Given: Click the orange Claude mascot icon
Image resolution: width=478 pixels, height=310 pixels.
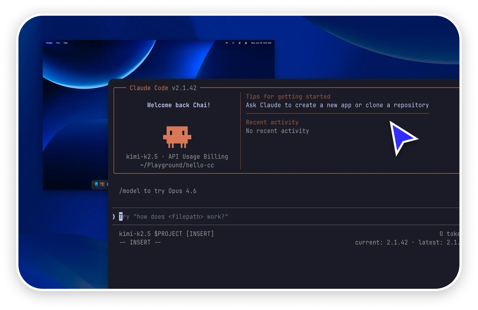Looking at the screenshot, I should (x=177, y=137).
